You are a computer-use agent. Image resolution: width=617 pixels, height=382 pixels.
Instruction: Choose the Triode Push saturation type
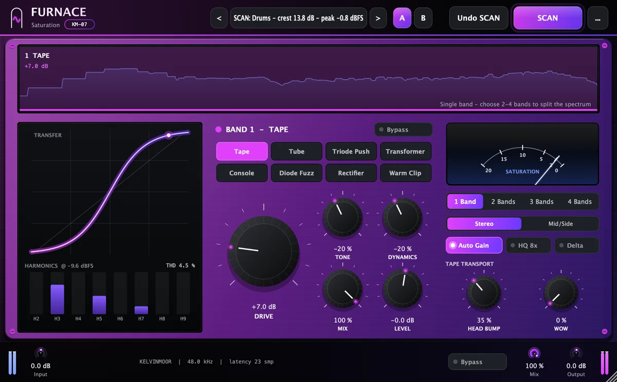(x=351, y=151)
